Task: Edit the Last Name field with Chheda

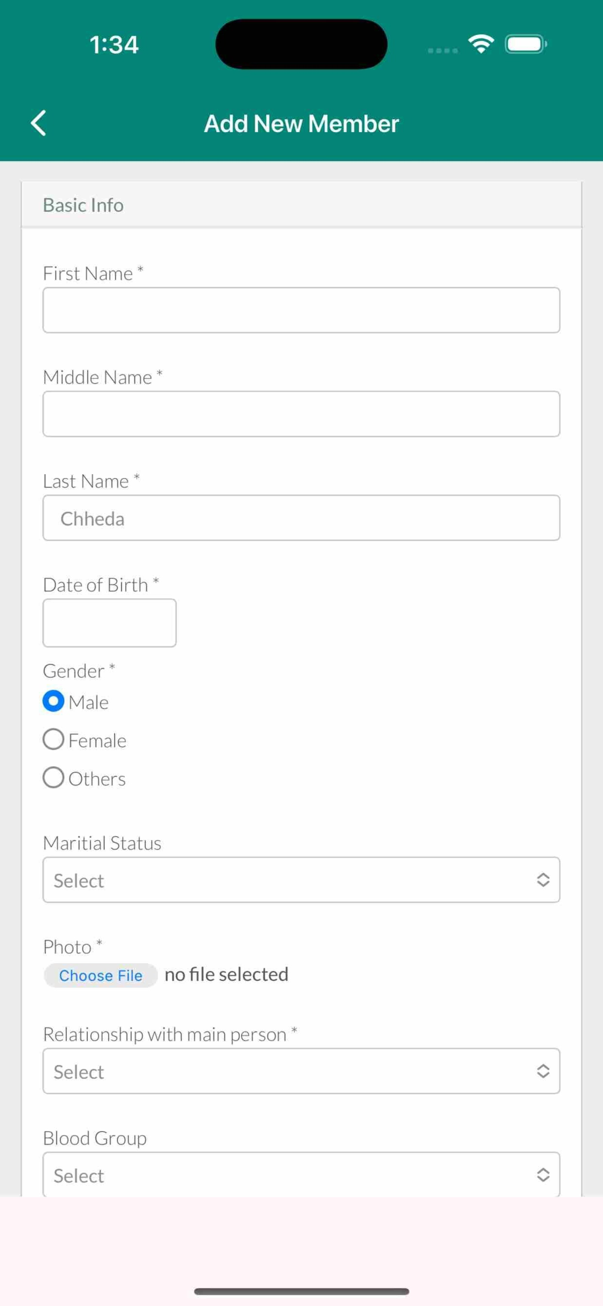Action: point(301,517)
